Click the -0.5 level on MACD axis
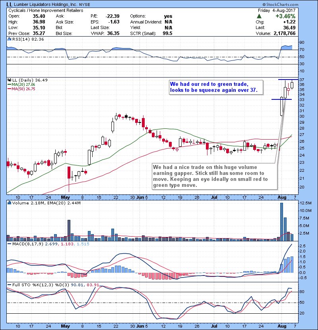 tap(302, 278)
